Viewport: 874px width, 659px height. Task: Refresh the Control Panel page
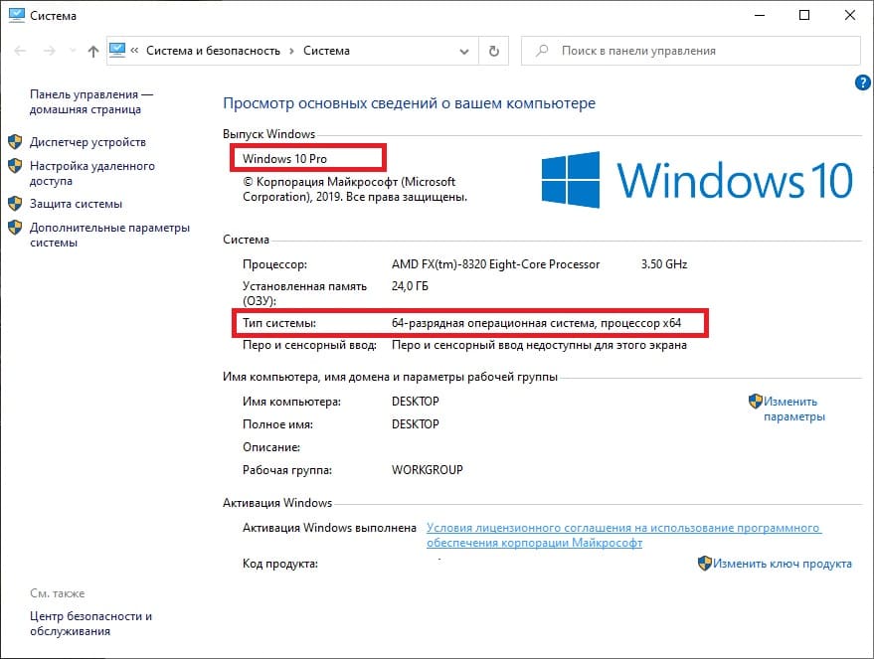[x=493, y=52]
